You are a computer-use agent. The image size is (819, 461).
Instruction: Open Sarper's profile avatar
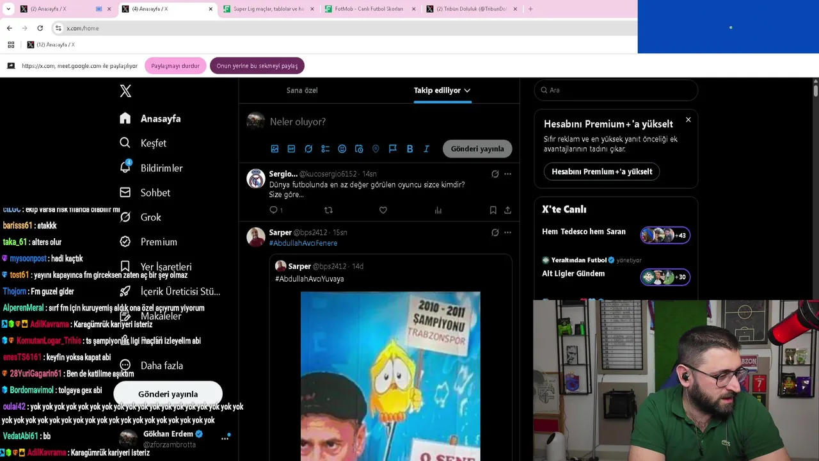pyautogui.click(x=256, y=237)
